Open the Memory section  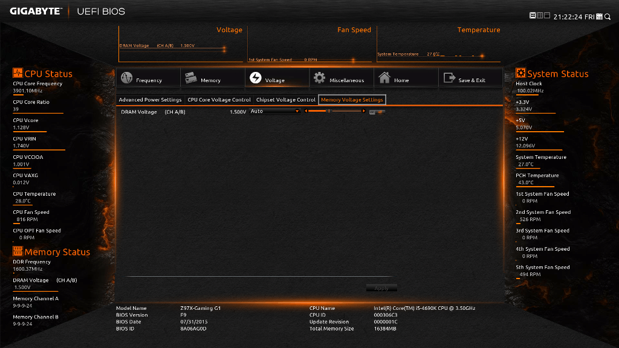pos(213,78)
